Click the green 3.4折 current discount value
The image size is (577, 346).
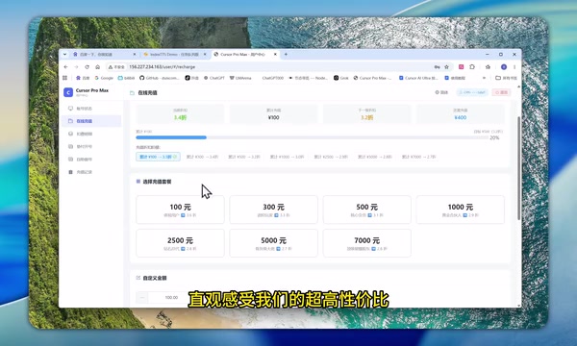(x=180, y=117)
